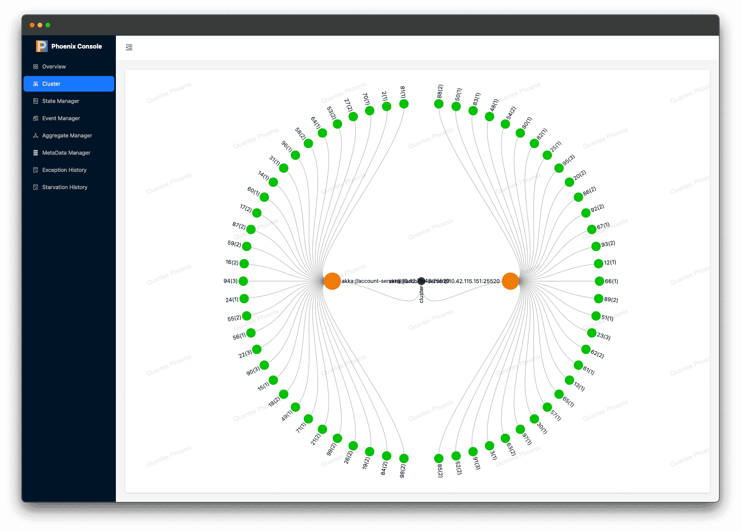Image resolution: width=741 pixels, height=531 pixels.
Task: Click the green node labeled 92(2)
Action: coord(586,213)
